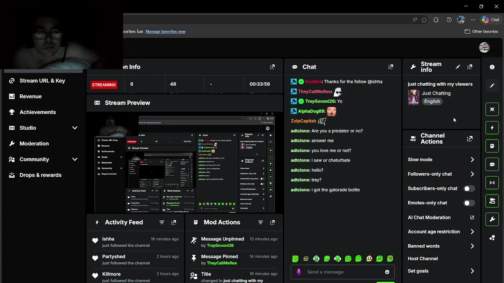Image resolution: width=504 pixels, height=283 pixels.
Task: Pop out the Mod Actions panel
Action: 272,222
